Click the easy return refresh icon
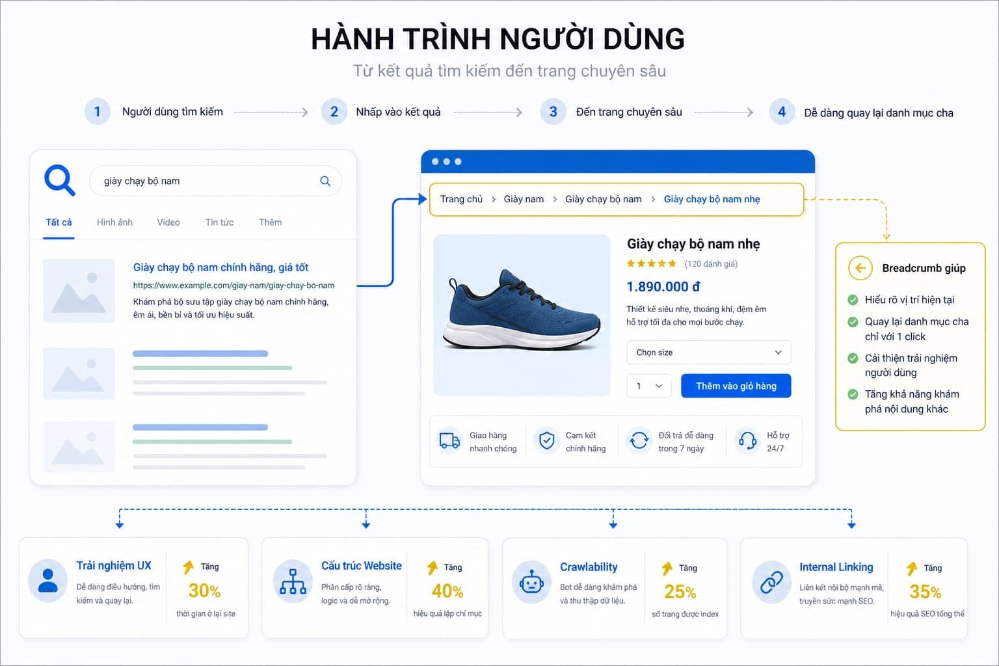This screenshot has height=666, width=999. 639,440
